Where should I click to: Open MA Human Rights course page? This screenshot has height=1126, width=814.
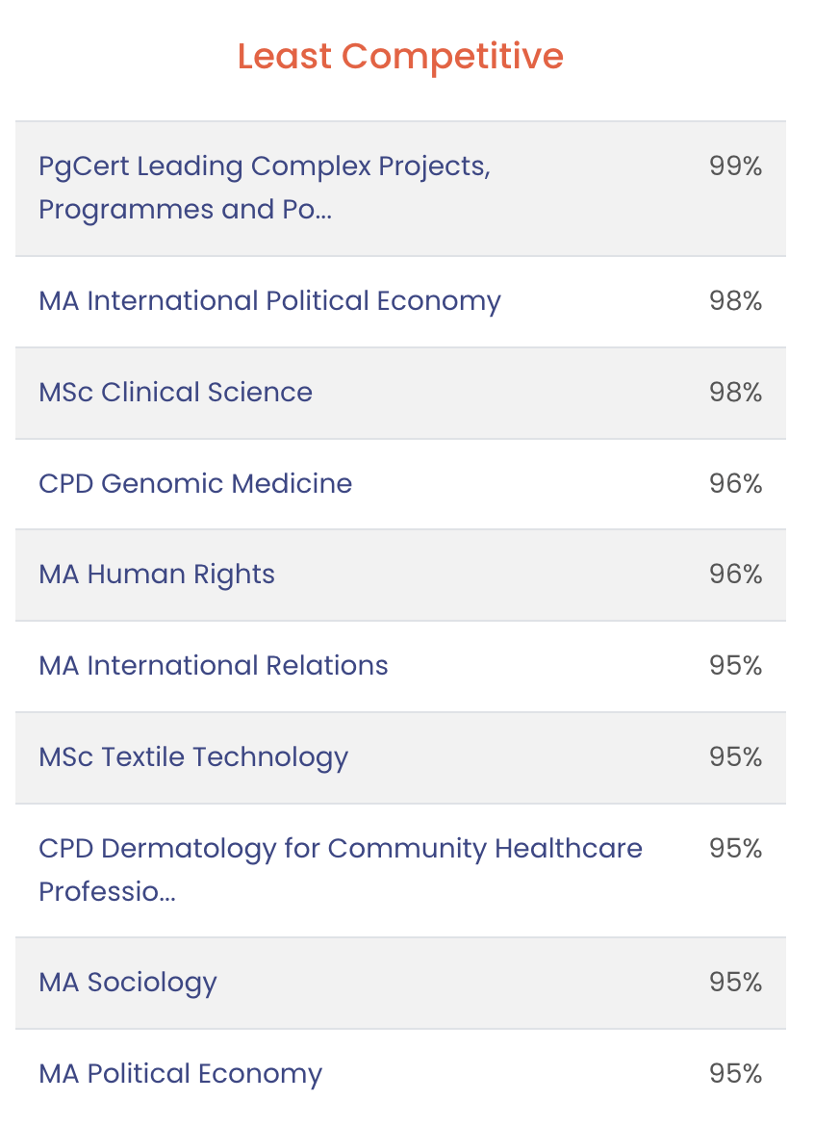pyautogui.click(x=157, y=575)
